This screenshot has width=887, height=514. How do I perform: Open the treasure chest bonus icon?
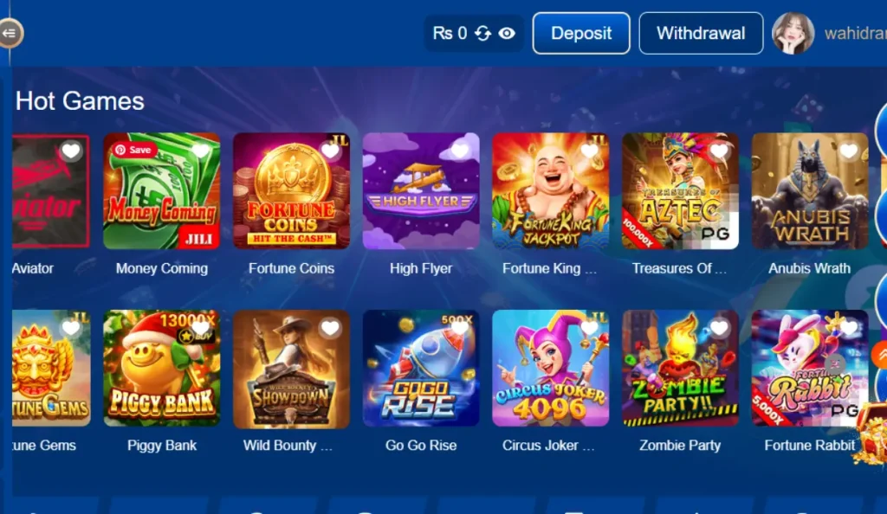[x=871, y=432]
